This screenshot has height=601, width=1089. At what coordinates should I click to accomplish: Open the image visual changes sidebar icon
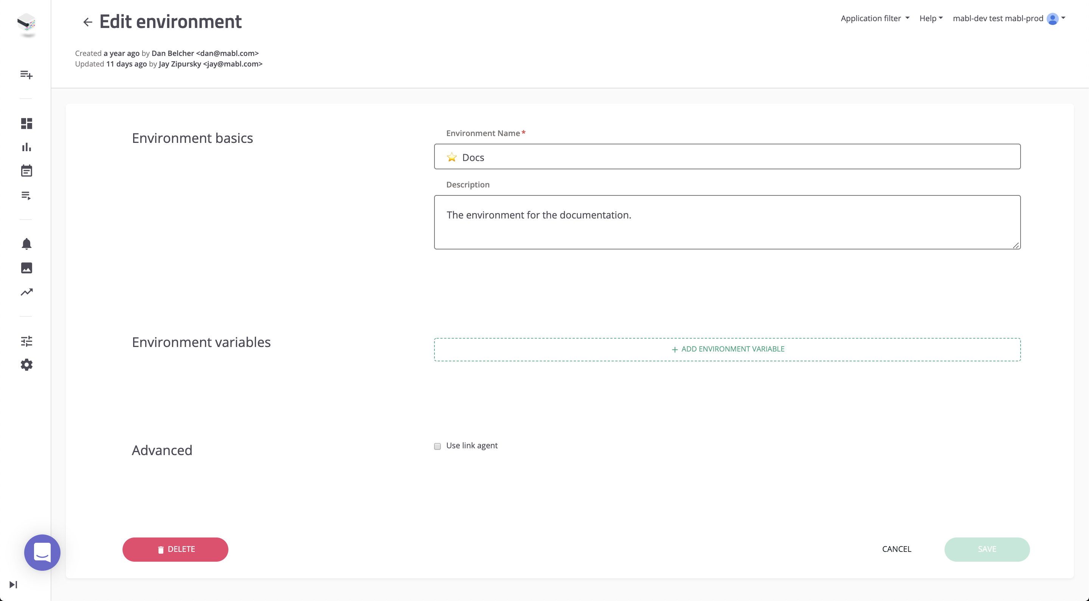click(26, 268)
